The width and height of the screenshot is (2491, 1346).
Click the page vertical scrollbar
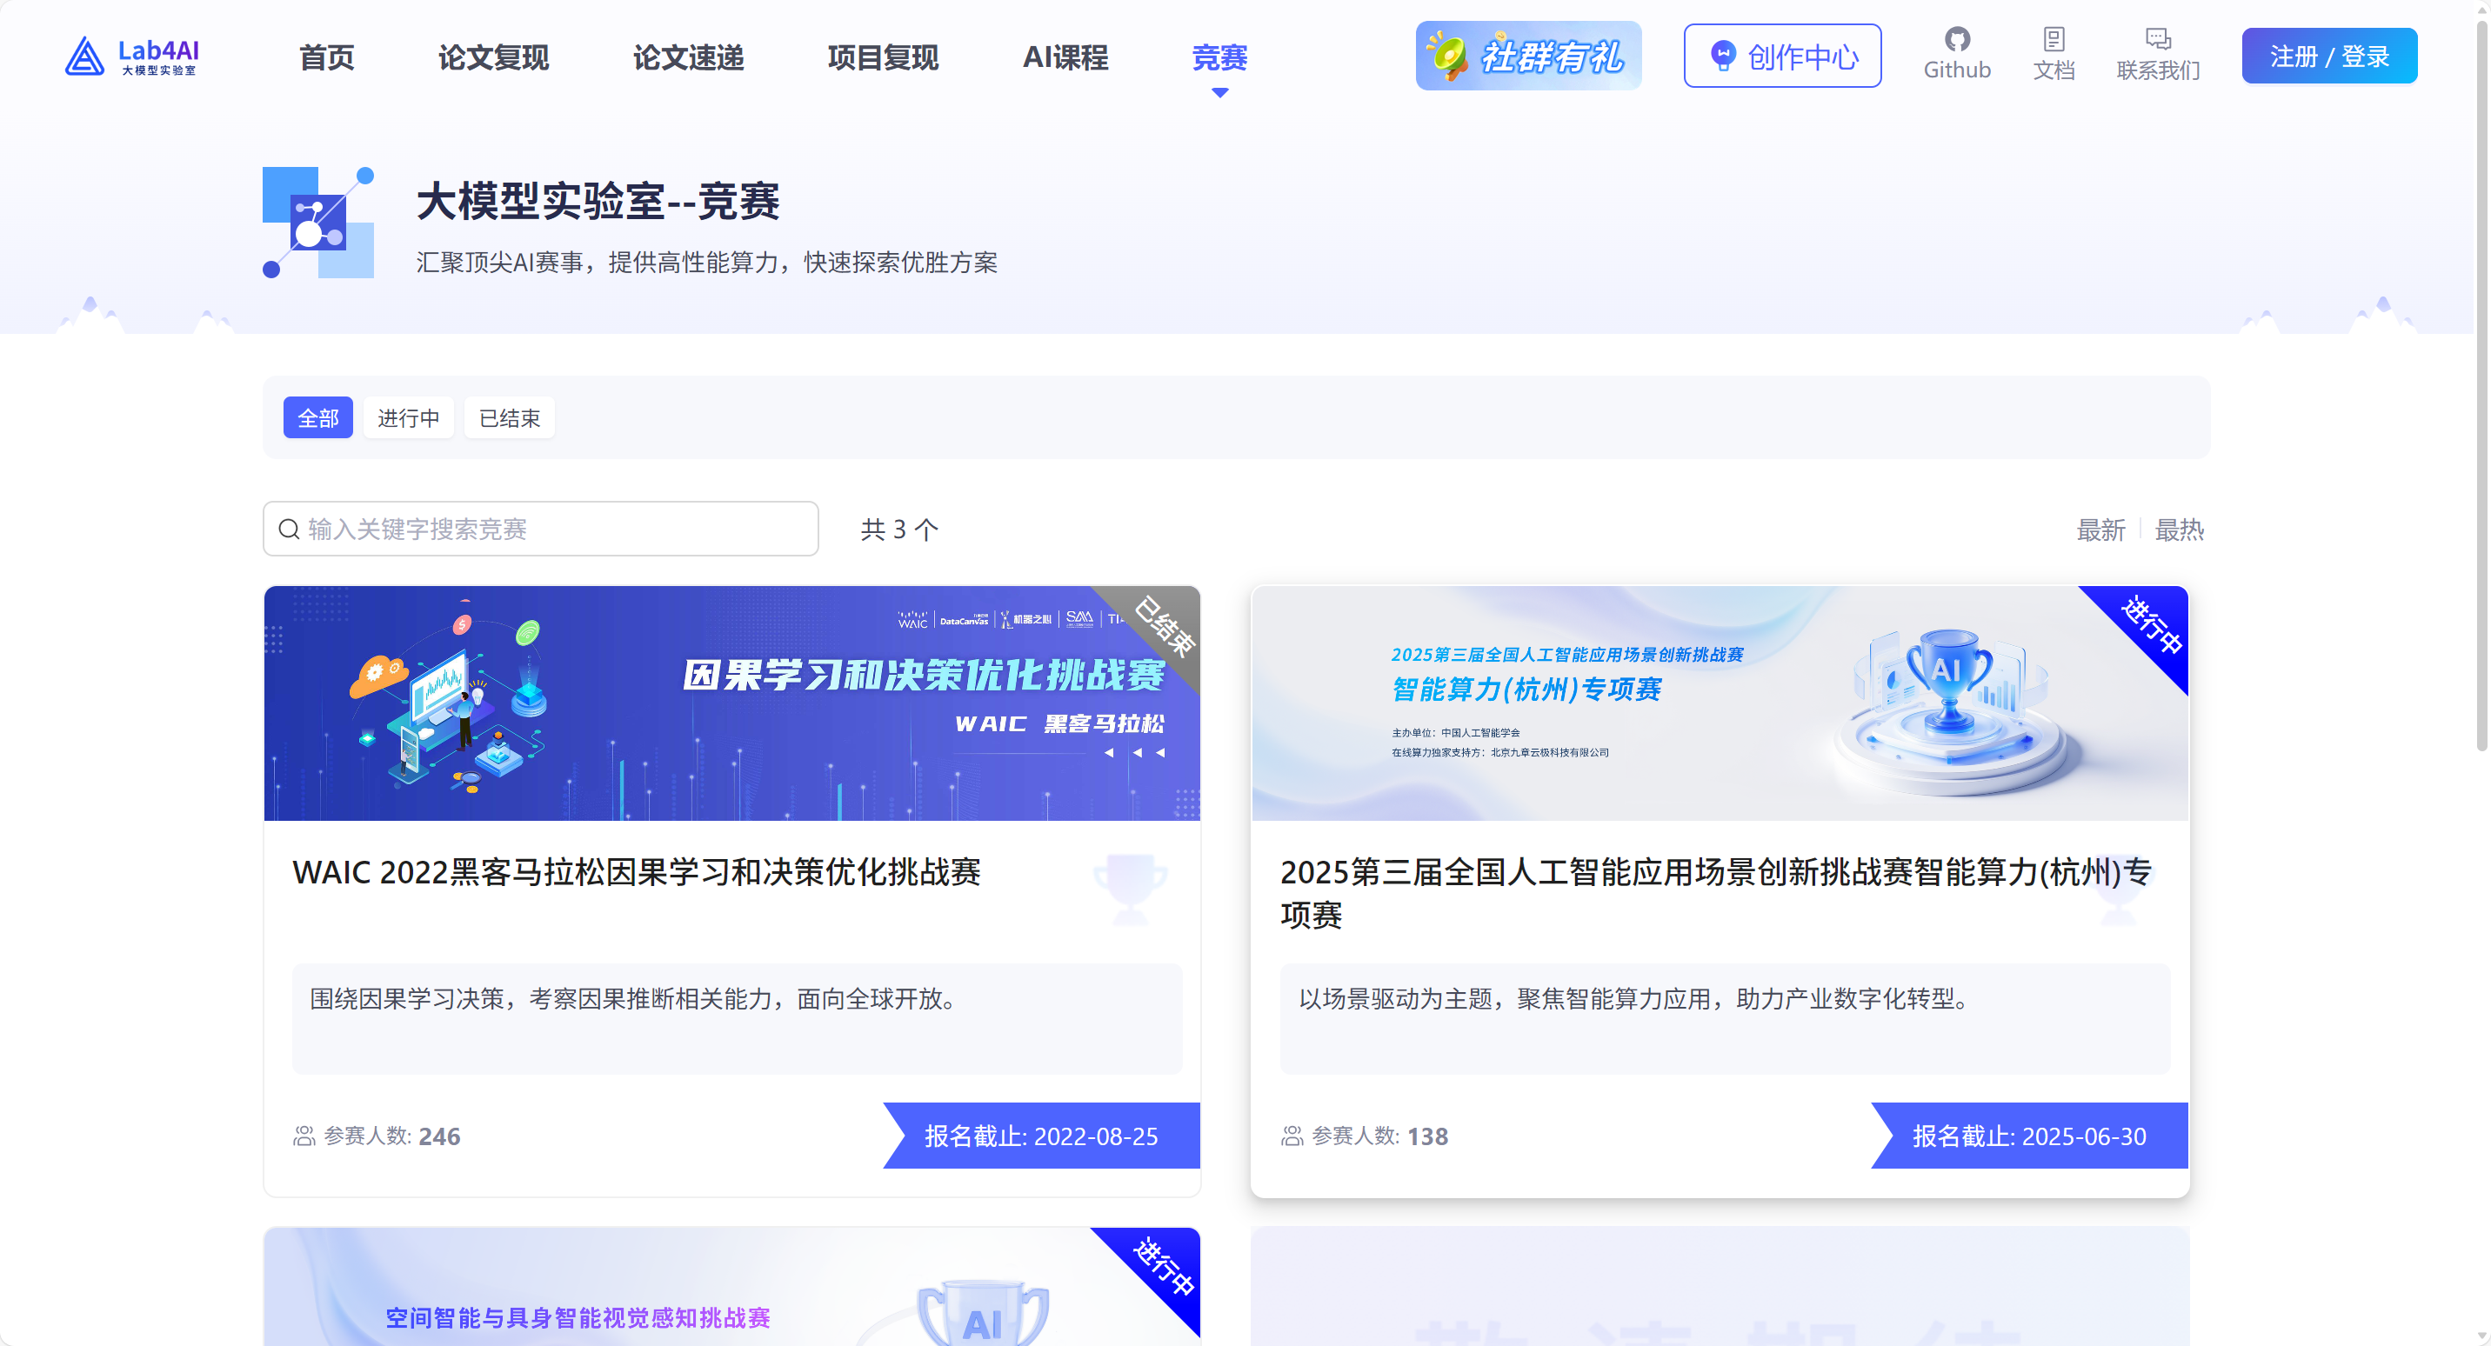coord(2481,387)
